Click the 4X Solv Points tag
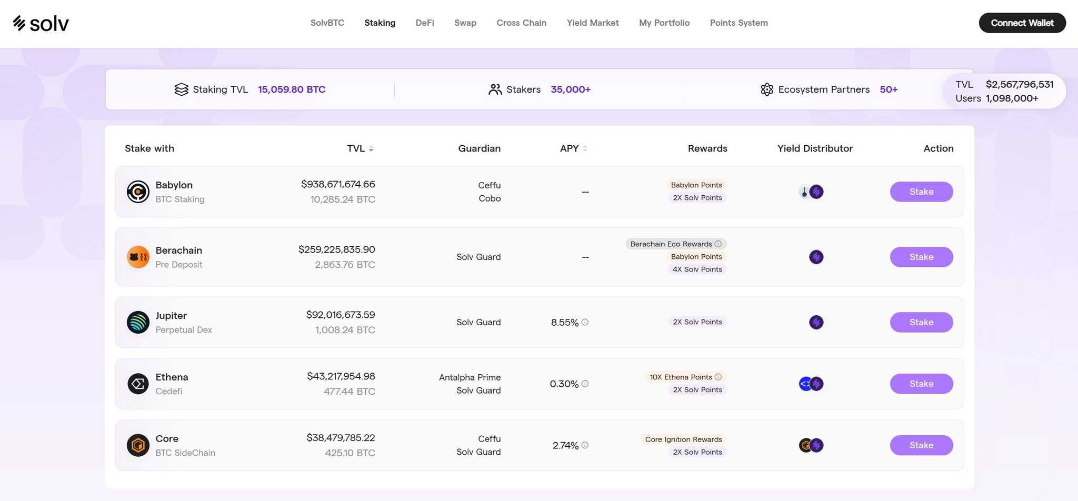 [697, 269]
